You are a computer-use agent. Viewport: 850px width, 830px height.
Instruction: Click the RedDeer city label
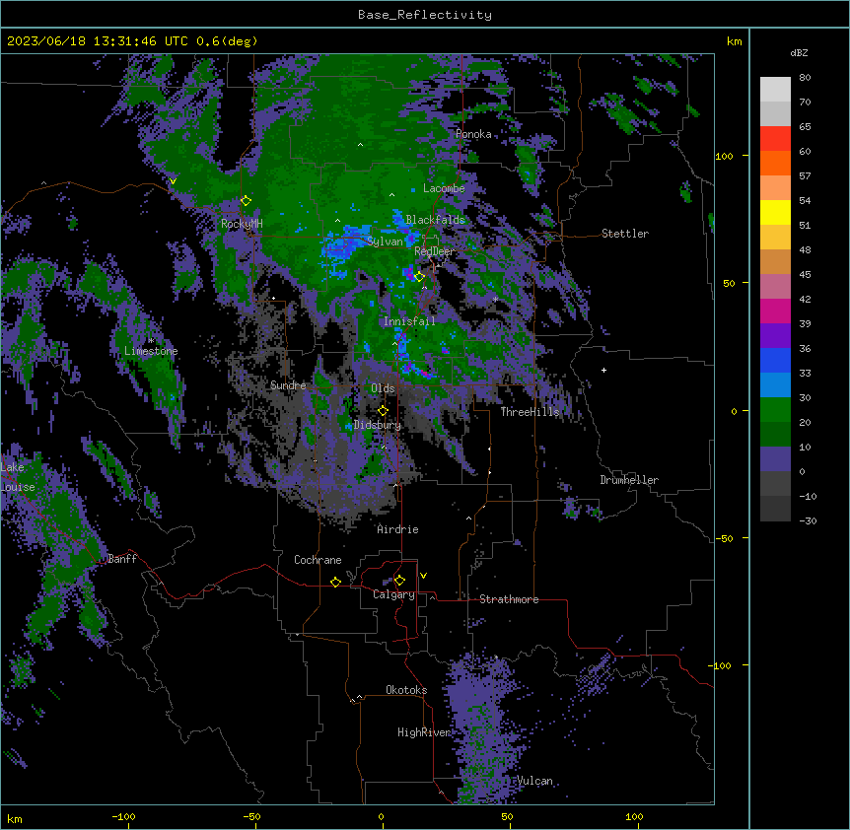tap(435, 251)
